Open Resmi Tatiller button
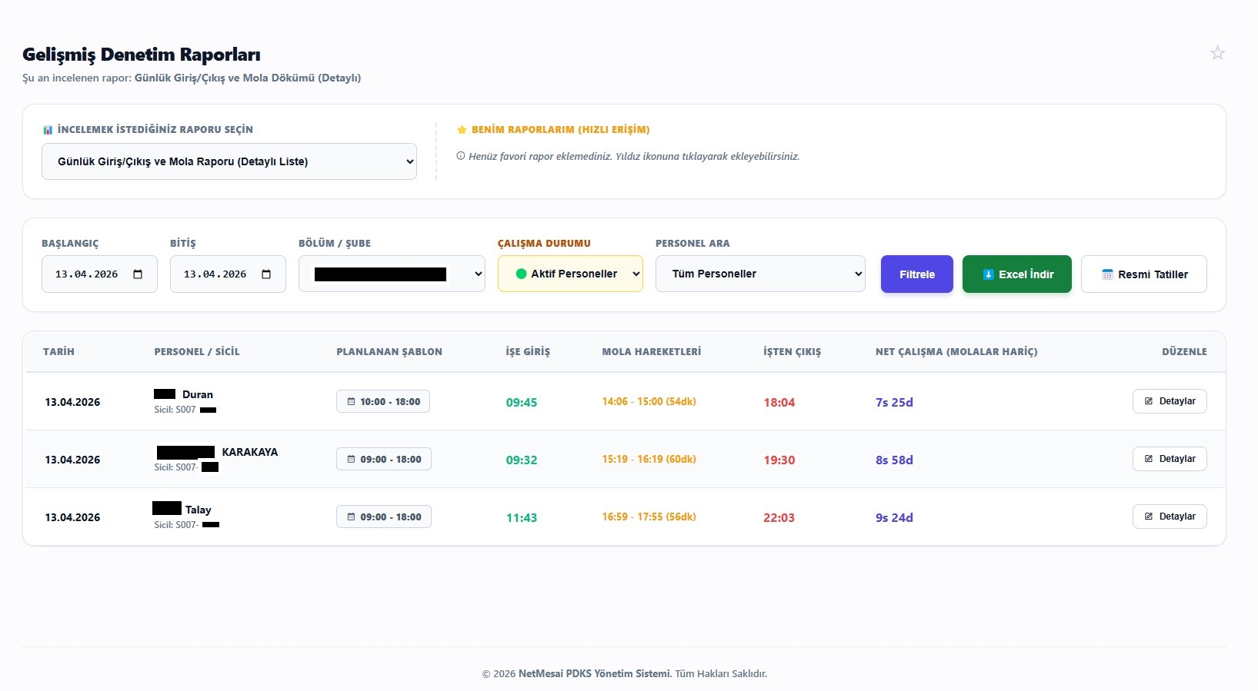1258x691 pixels. 1144,274
